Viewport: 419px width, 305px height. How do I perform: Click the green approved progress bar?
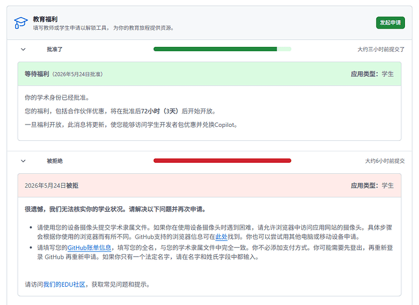tap(223, 49)
